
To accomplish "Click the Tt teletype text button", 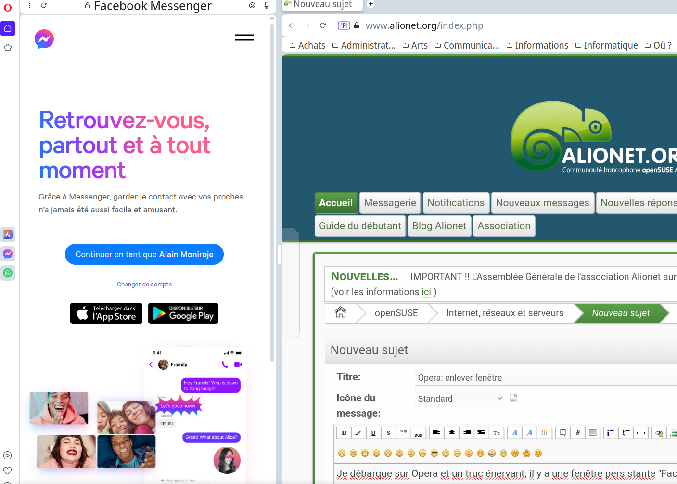I will pyautogui.click(x=497, y=433).
